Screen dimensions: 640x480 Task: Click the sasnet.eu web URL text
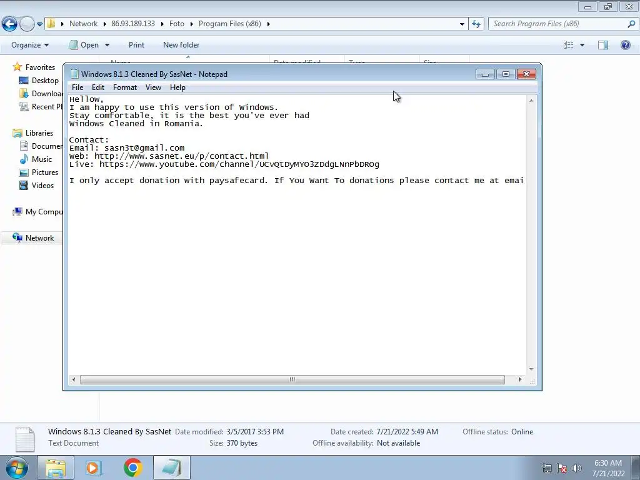182,156
